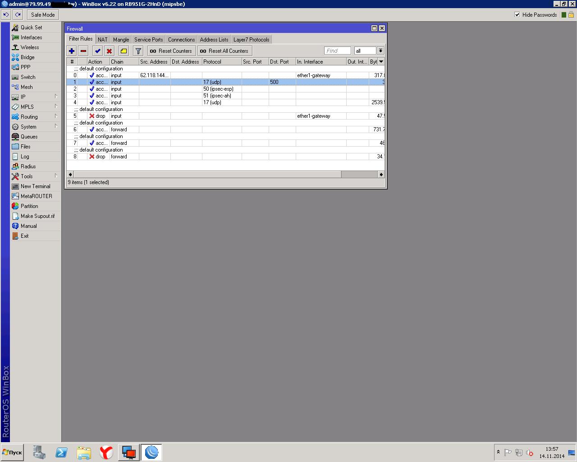
Task: Open Interfaces in sidebar
Action: point(36,37)
